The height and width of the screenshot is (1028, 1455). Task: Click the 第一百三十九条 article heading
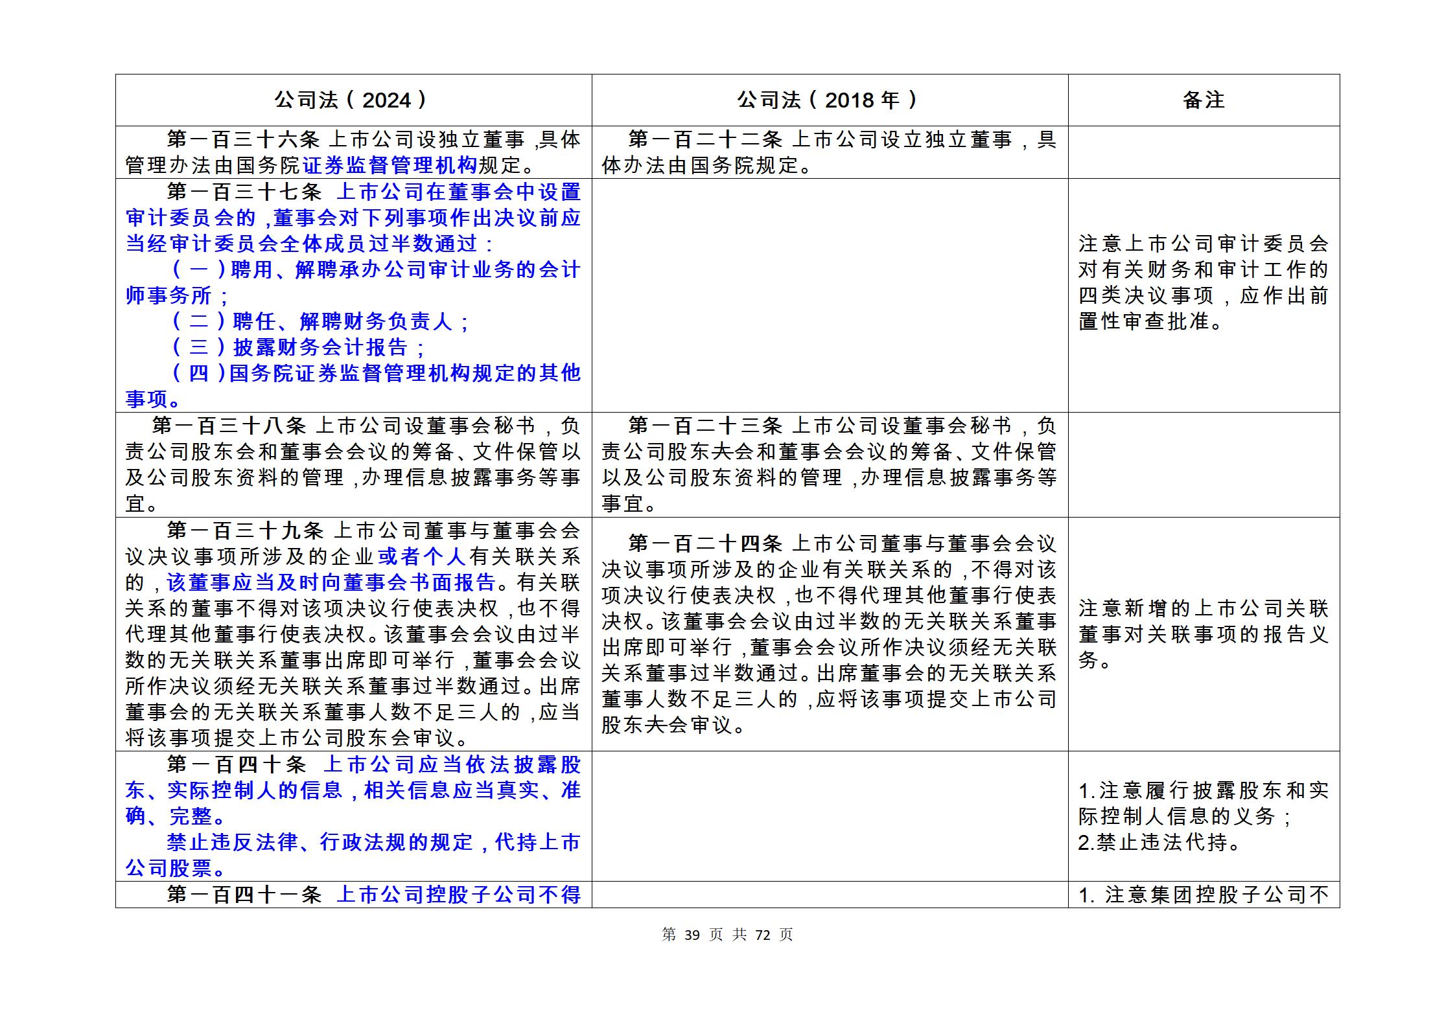coord(245,531)
